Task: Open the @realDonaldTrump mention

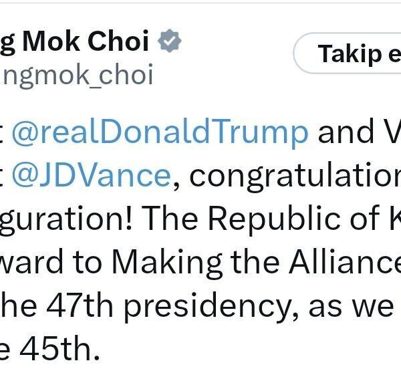Action: [x=160, y=132]
